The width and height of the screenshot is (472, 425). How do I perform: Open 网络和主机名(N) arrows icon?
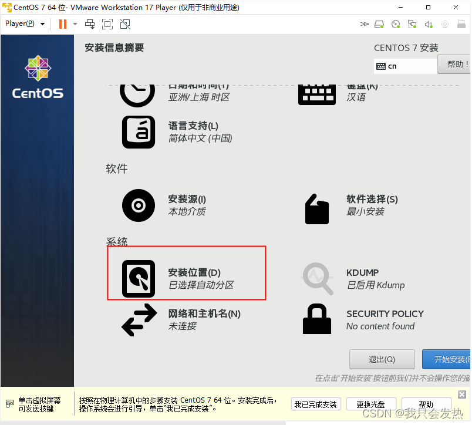tap(139, 320)
